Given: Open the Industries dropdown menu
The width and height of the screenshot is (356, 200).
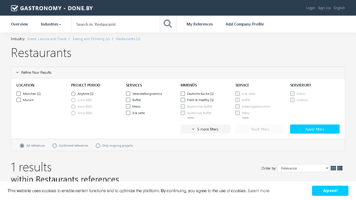Looking at the screenshot, I should click(51, 24).
